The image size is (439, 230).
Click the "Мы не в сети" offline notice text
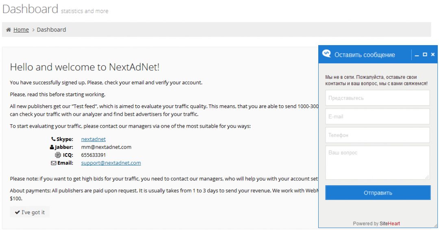376,80
